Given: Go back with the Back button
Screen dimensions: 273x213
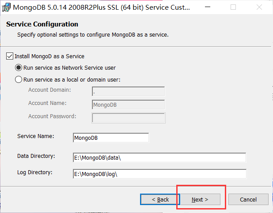Looking at the screenshot, I should point(160,199).
